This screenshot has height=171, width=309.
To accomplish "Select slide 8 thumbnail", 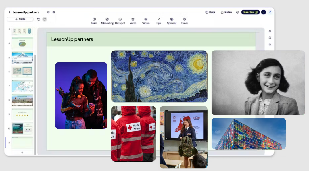I will coord(22,100).
